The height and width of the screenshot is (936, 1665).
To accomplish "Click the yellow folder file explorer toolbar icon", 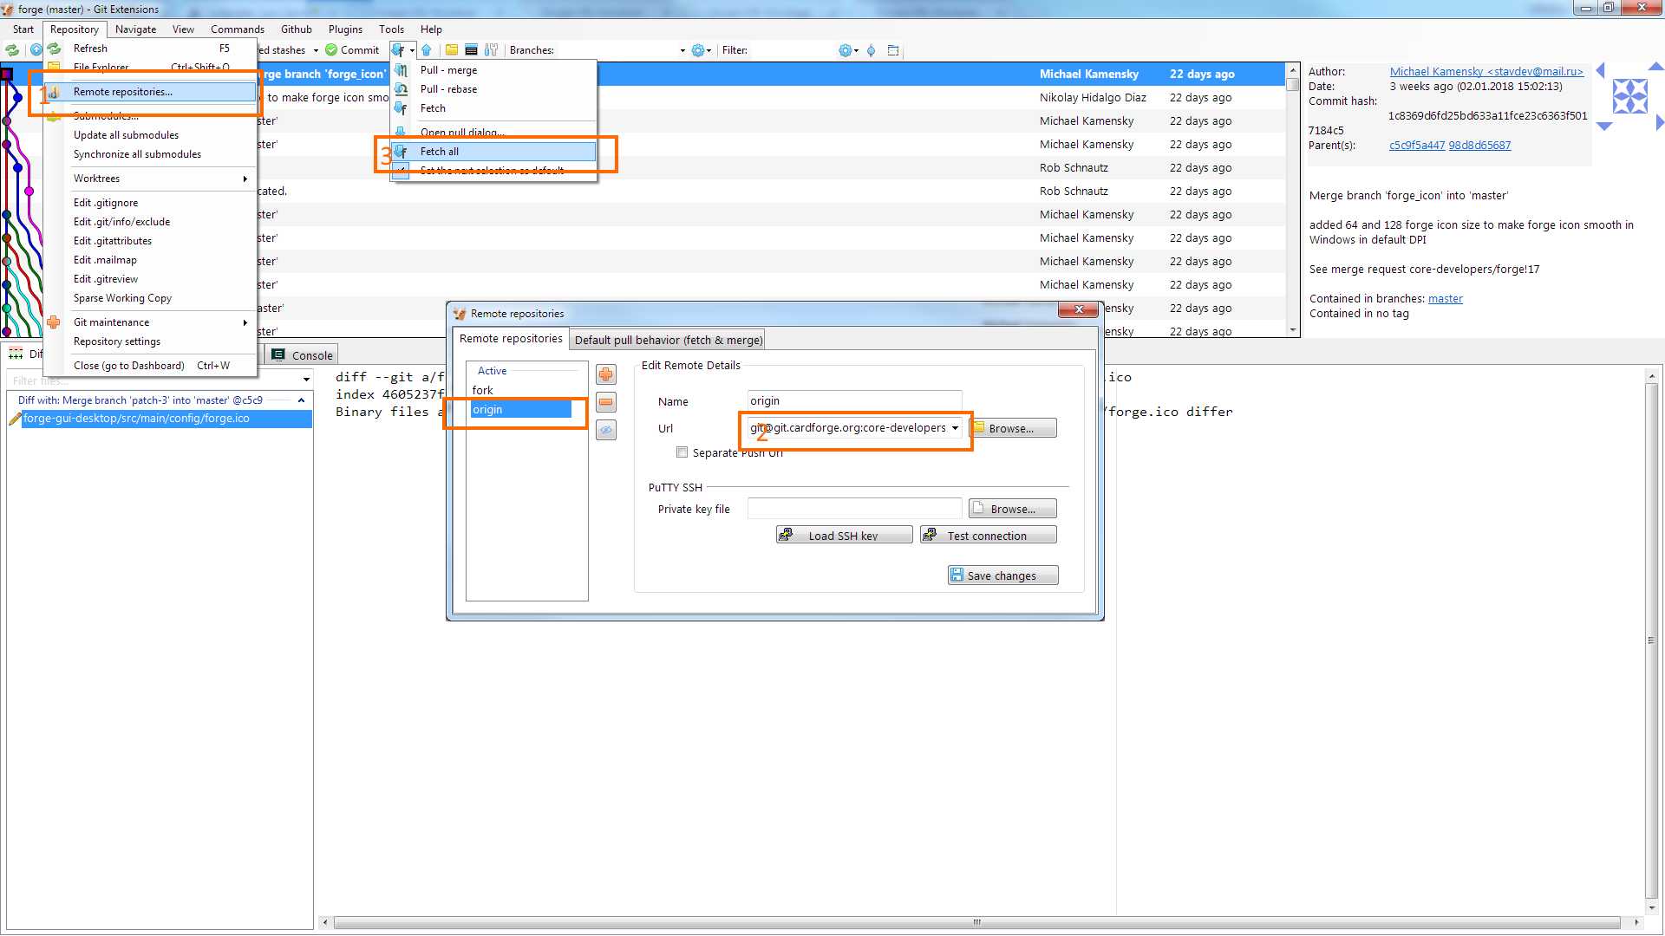I will (x=451, y=50).
